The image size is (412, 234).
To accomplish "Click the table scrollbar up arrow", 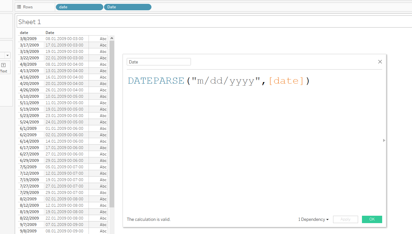I will point(112,38).
